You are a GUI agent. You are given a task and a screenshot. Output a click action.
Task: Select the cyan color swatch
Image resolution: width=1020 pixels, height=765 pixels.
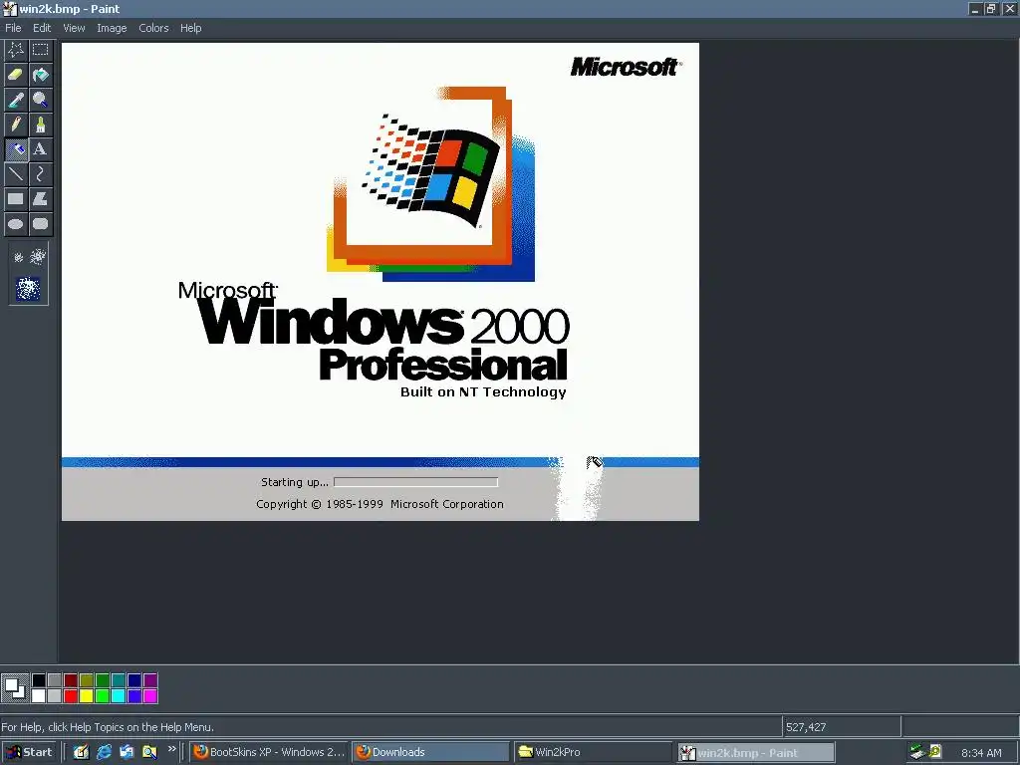[119, 696]
